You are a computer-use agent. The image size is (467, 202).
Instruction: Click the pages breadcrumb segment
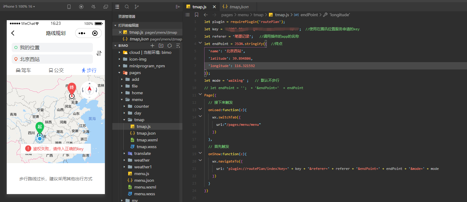click(227, 15)
